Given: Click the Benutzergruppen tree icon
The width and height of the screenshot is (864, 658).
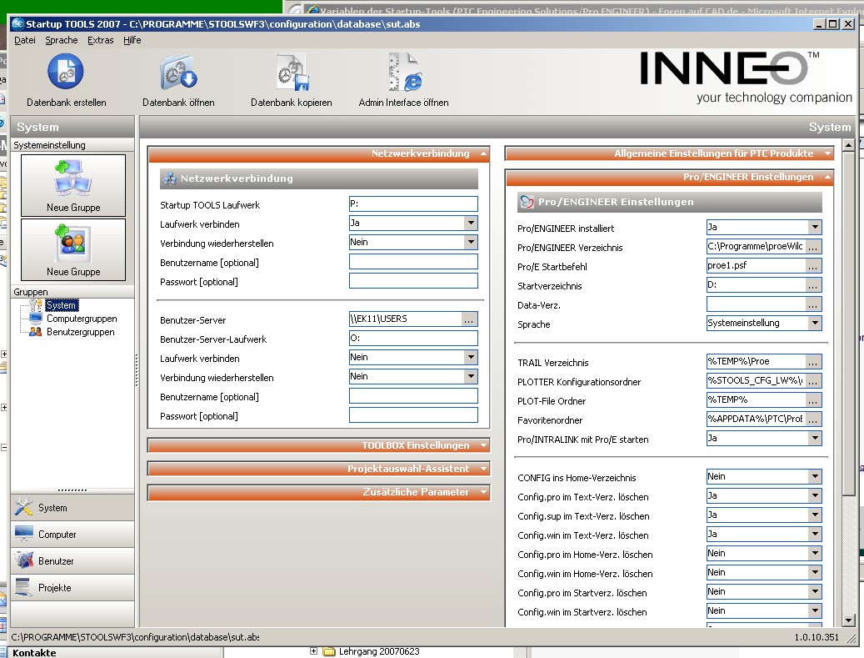Looking at the screenshot, I should click(36, 331).
